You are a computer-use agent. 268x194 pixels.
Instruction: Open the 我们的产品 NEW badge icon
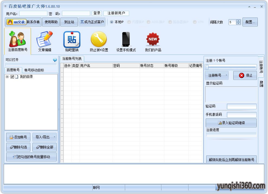point(153,41)
